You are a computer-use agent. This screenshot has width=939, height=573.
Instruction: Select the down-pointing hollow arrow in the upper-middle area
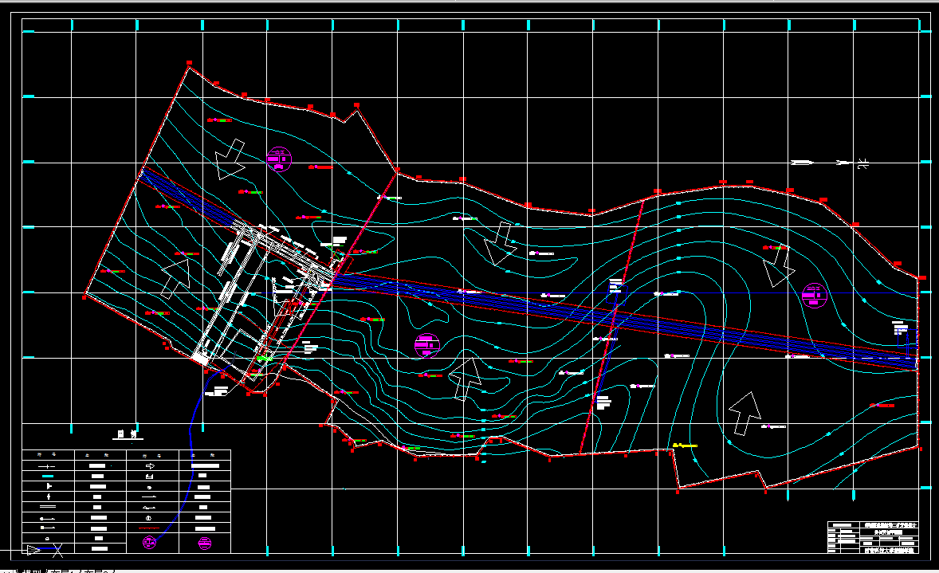point(500,244)
